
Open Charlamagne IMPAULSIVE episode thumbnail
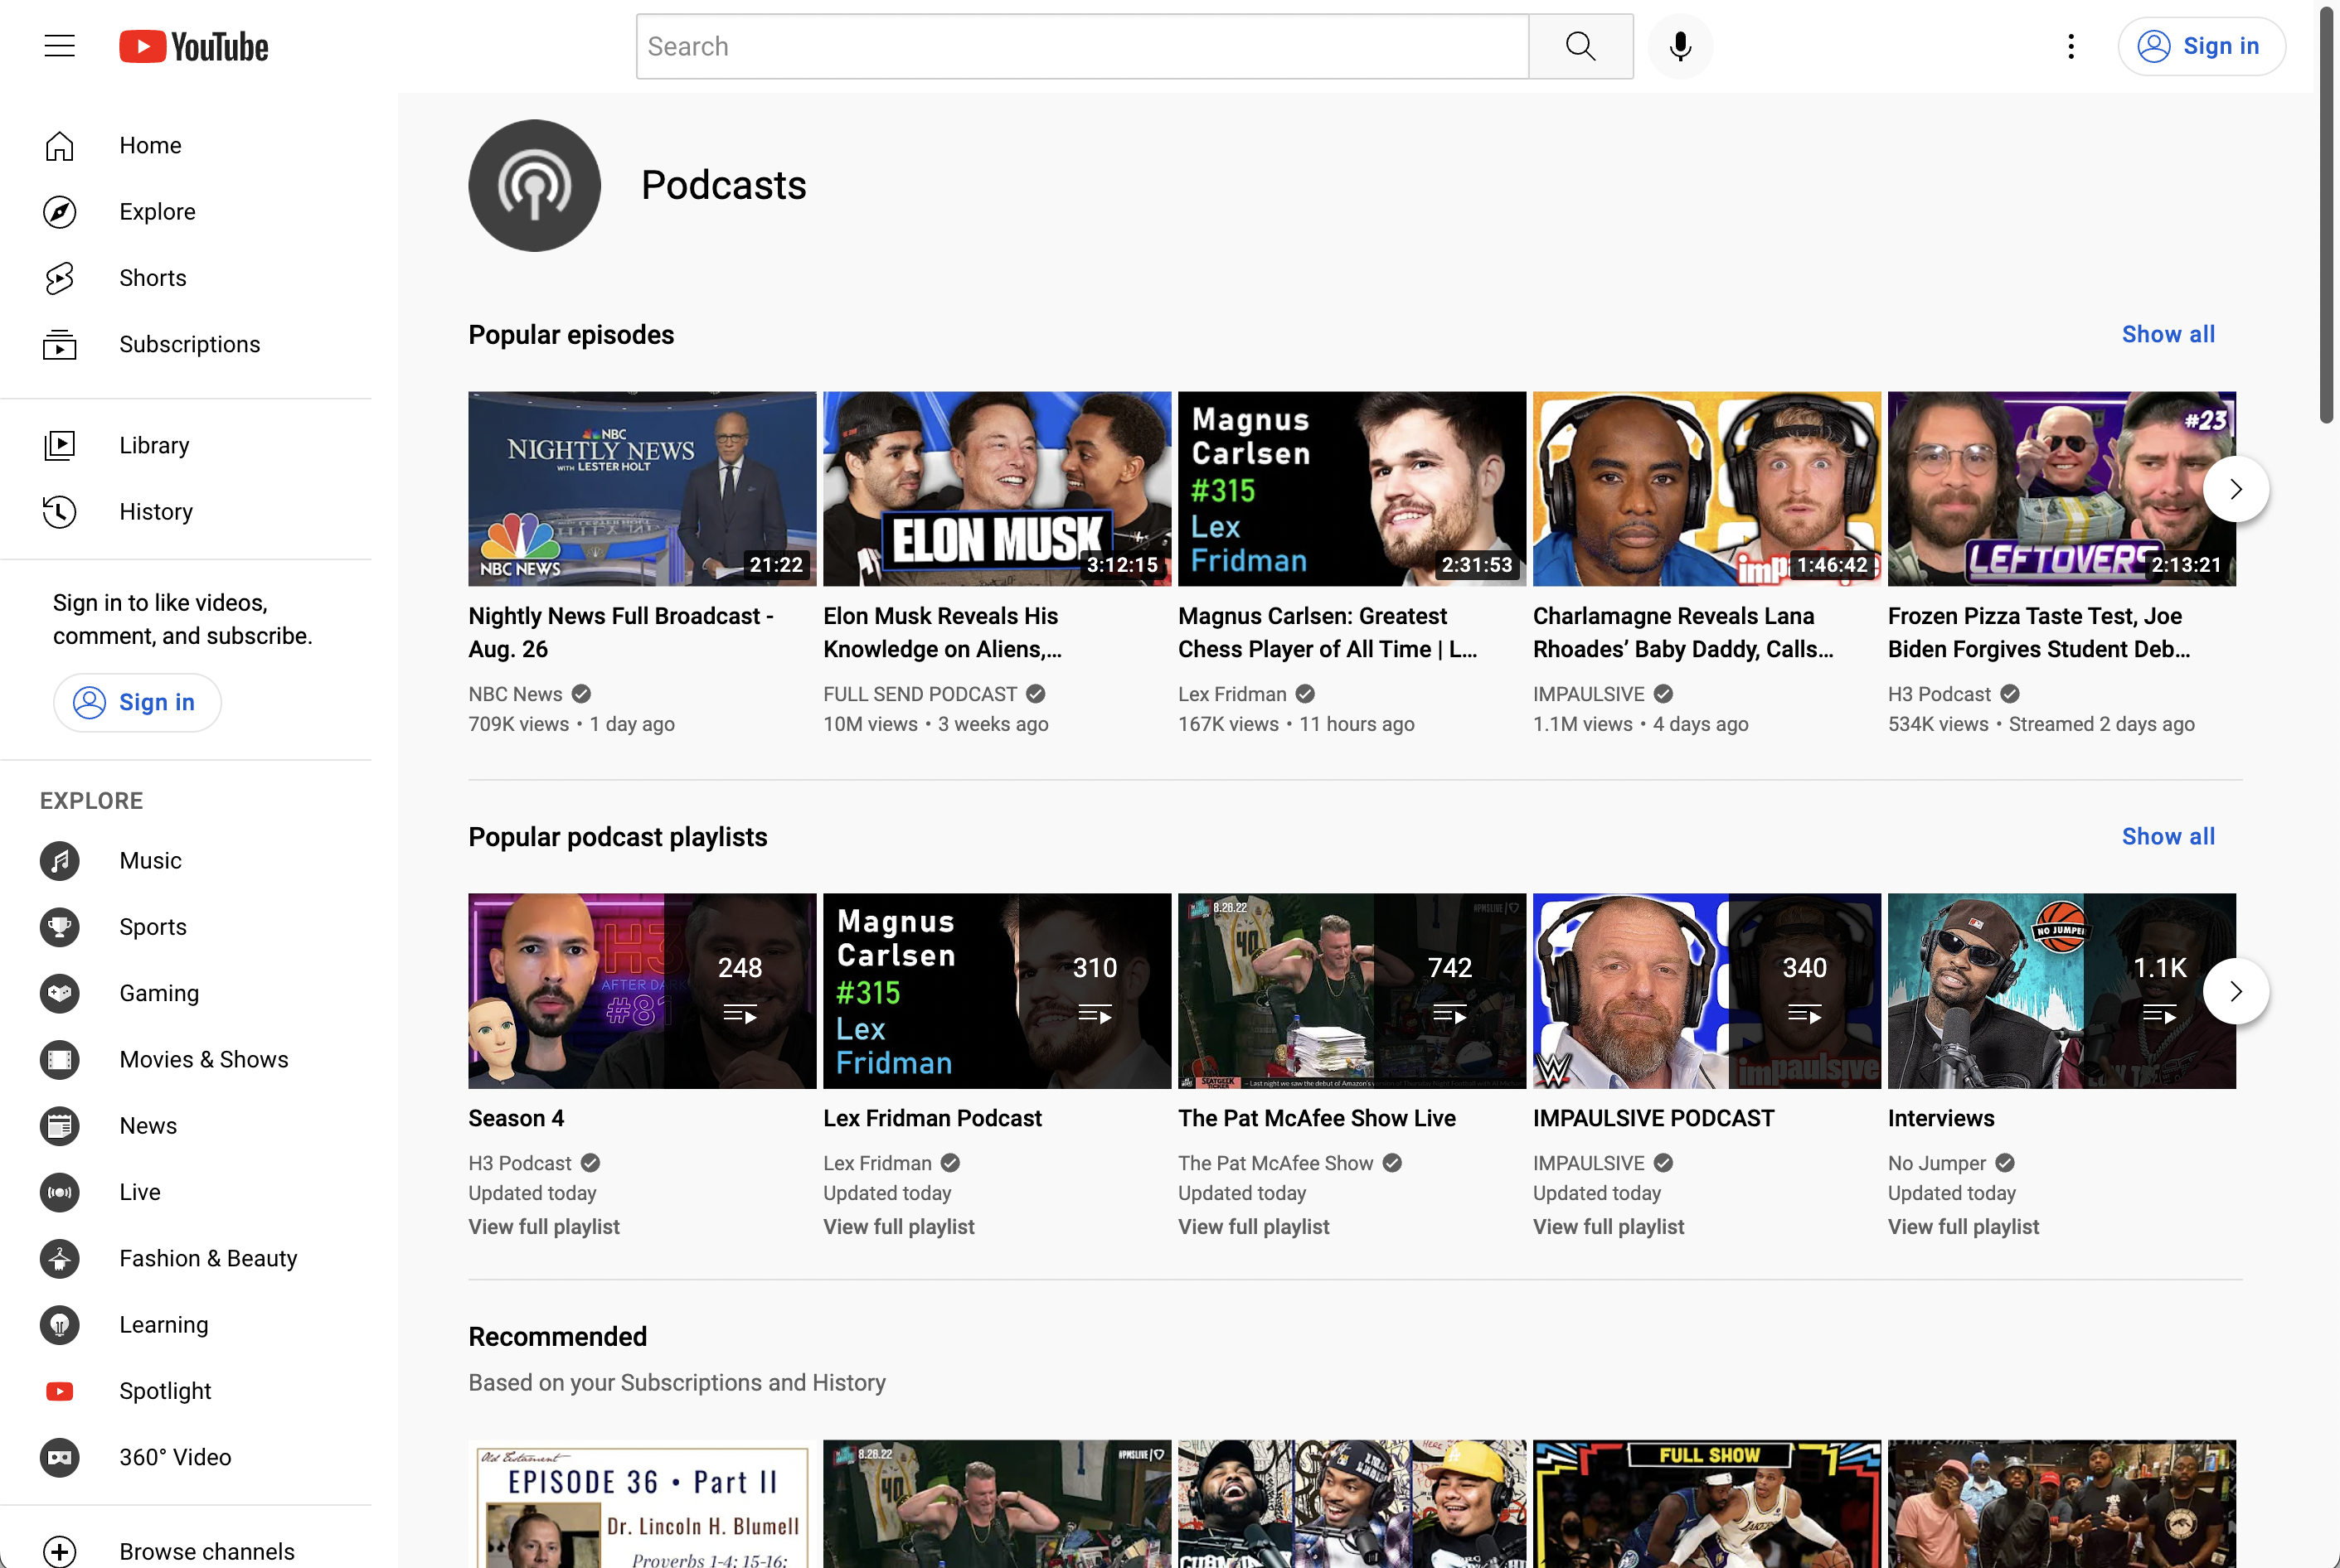[x=1706, y=489]
